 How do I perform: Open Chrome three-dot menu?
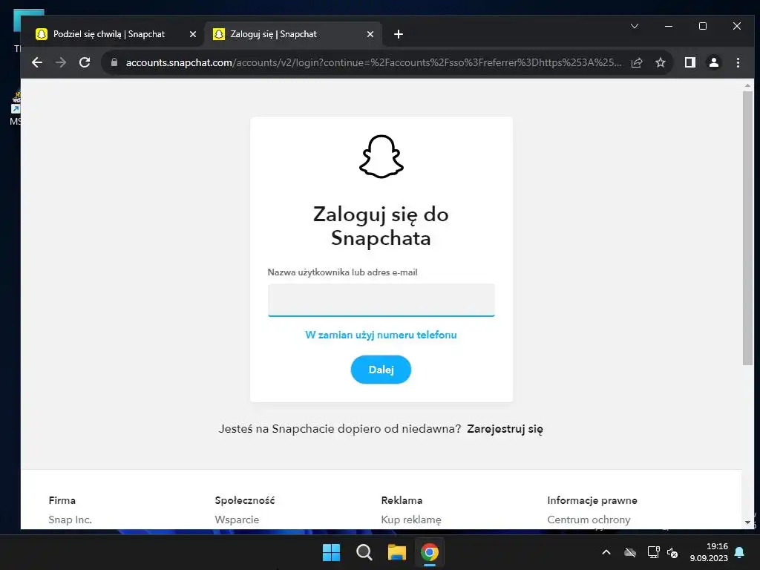click(x=738, y=62)
